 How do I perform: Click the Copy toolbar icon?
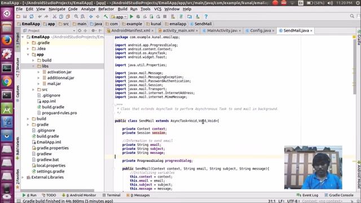click(x=61, y=16)
